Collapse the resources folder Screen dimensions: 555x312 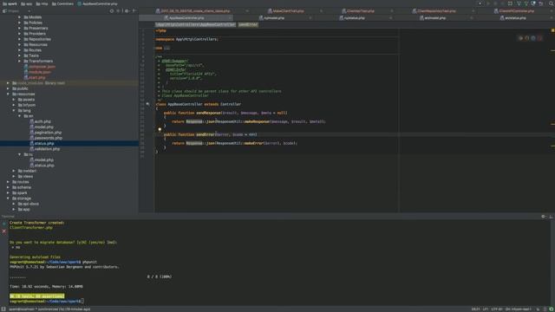(x=8, y=94)
